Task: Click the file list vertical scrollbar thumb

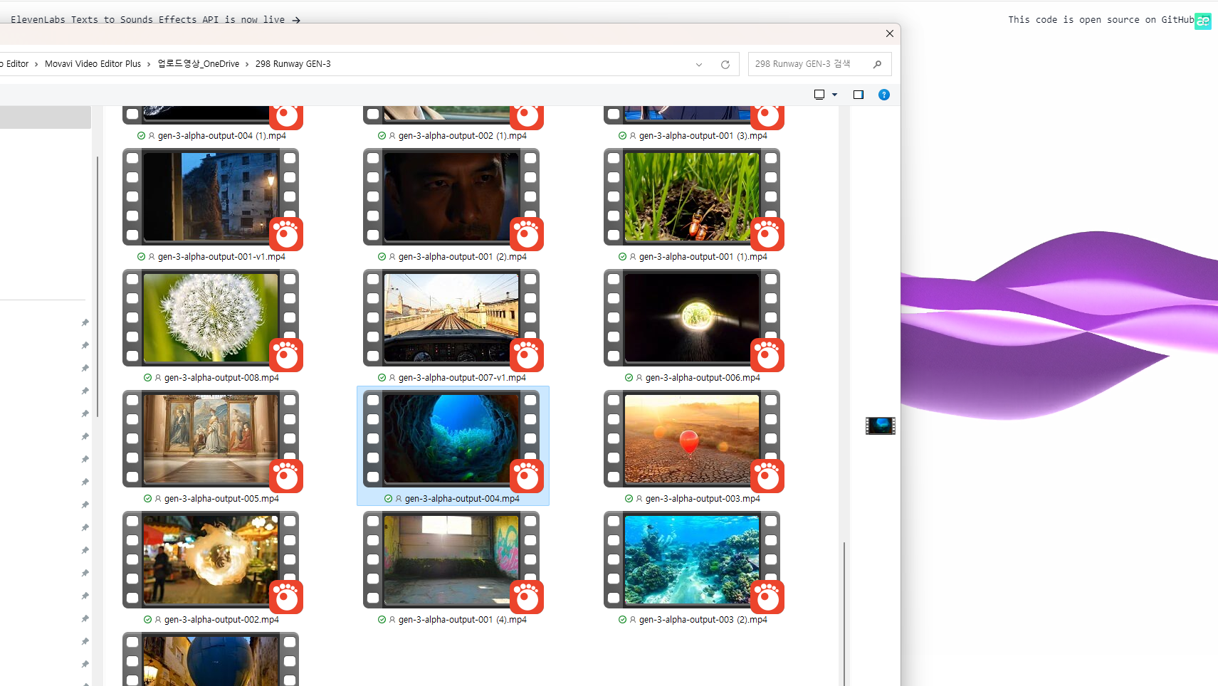Action: [x=844, y=613]
